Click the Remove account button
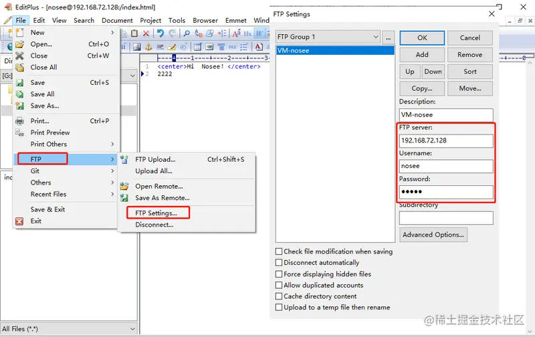535x337 pixels. [x=470, y=55]
